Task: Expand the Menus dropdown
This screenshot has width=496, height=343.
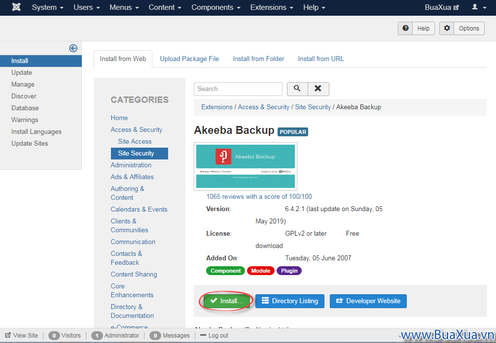Action: (x=124, y=7)
